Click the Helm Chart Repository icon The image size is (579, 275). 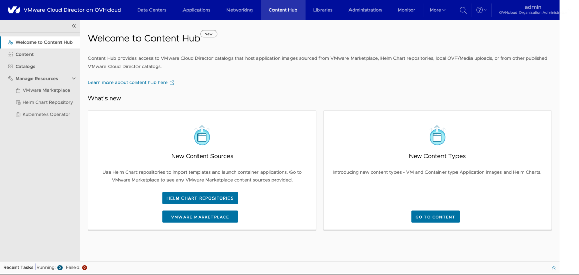tap(18, 103)
